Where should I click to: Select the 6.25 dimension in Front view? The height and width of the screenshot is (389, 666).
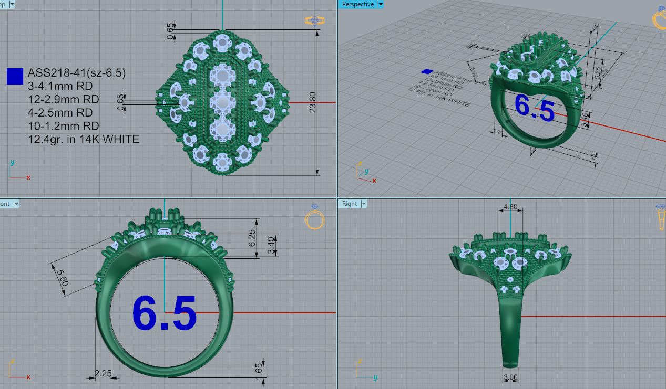[252, 238]
